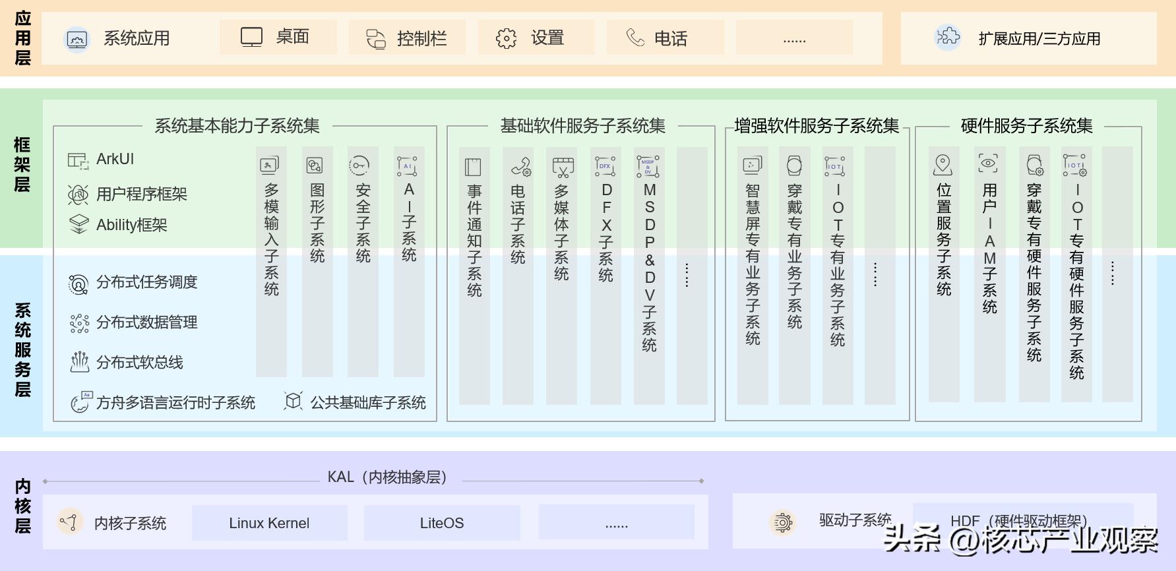Click the 应用层 side label
Viewport: 1176px width, 571px height.
click(x=23, y=38)
